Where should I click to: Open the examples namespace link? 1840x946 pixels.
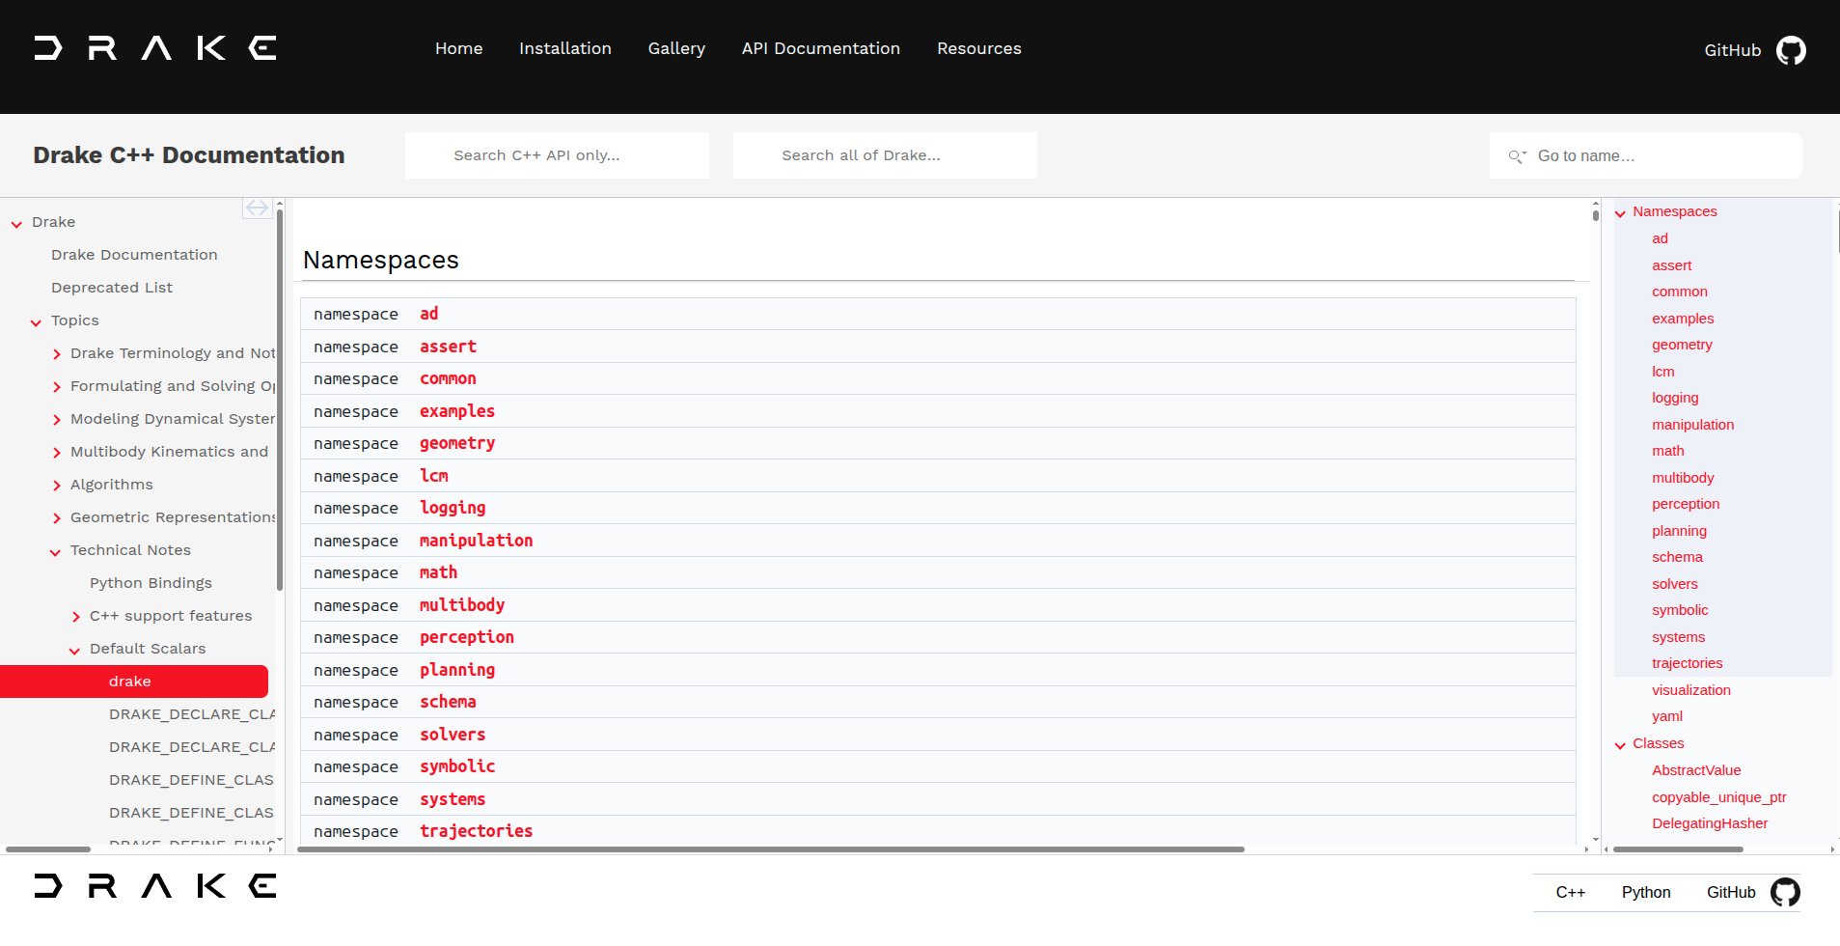pyautogui.click(x=457, y=411)
